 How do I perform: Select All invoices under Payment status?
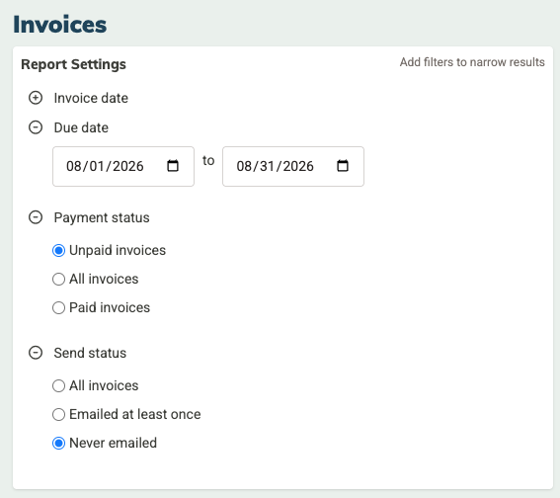[x=58, y=279]
